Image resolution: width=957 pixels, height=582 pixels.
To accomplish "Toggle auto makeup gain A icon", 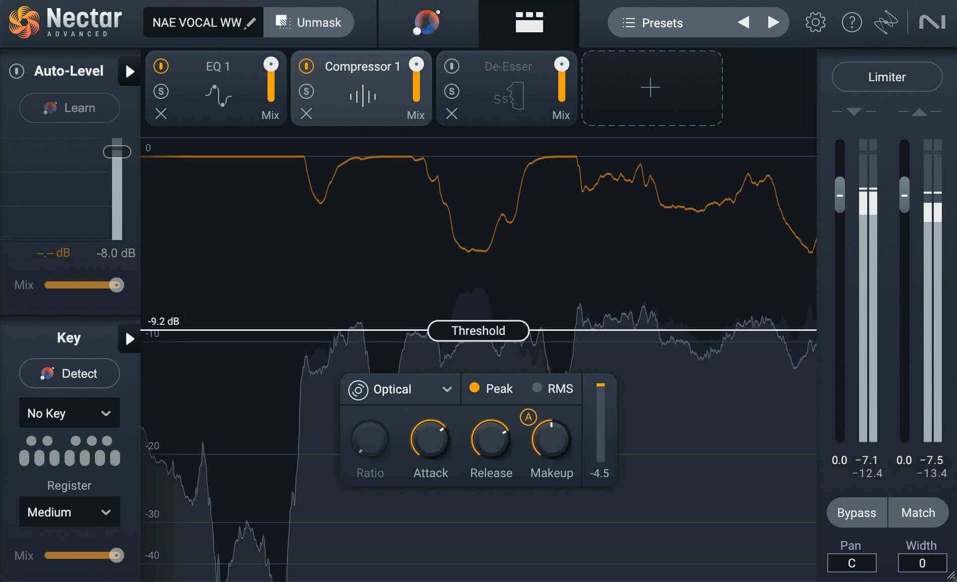I will pyautogui.click(x=528, y=417).
